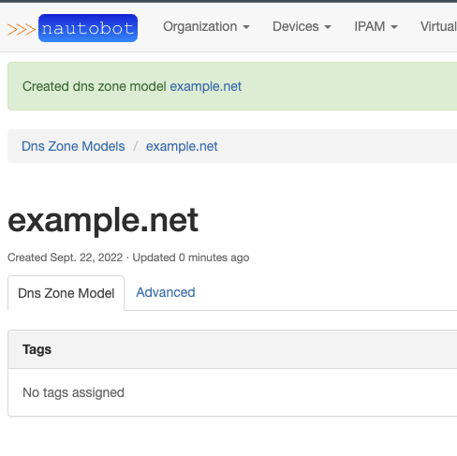Click the example.net page heading
Screen dimensions: 457x456
tap(103, 220)
